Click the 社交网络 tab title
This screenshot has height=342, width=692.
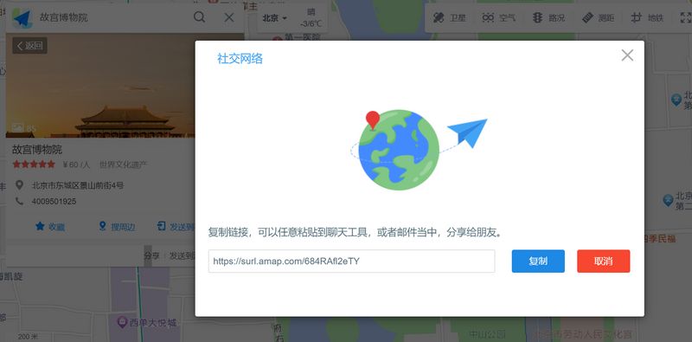240,58
